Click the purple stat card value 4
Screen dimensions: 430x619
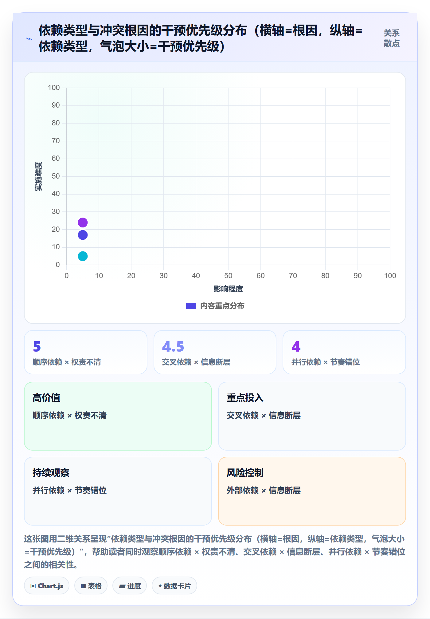pyautogui.click(x=296, y=346)
